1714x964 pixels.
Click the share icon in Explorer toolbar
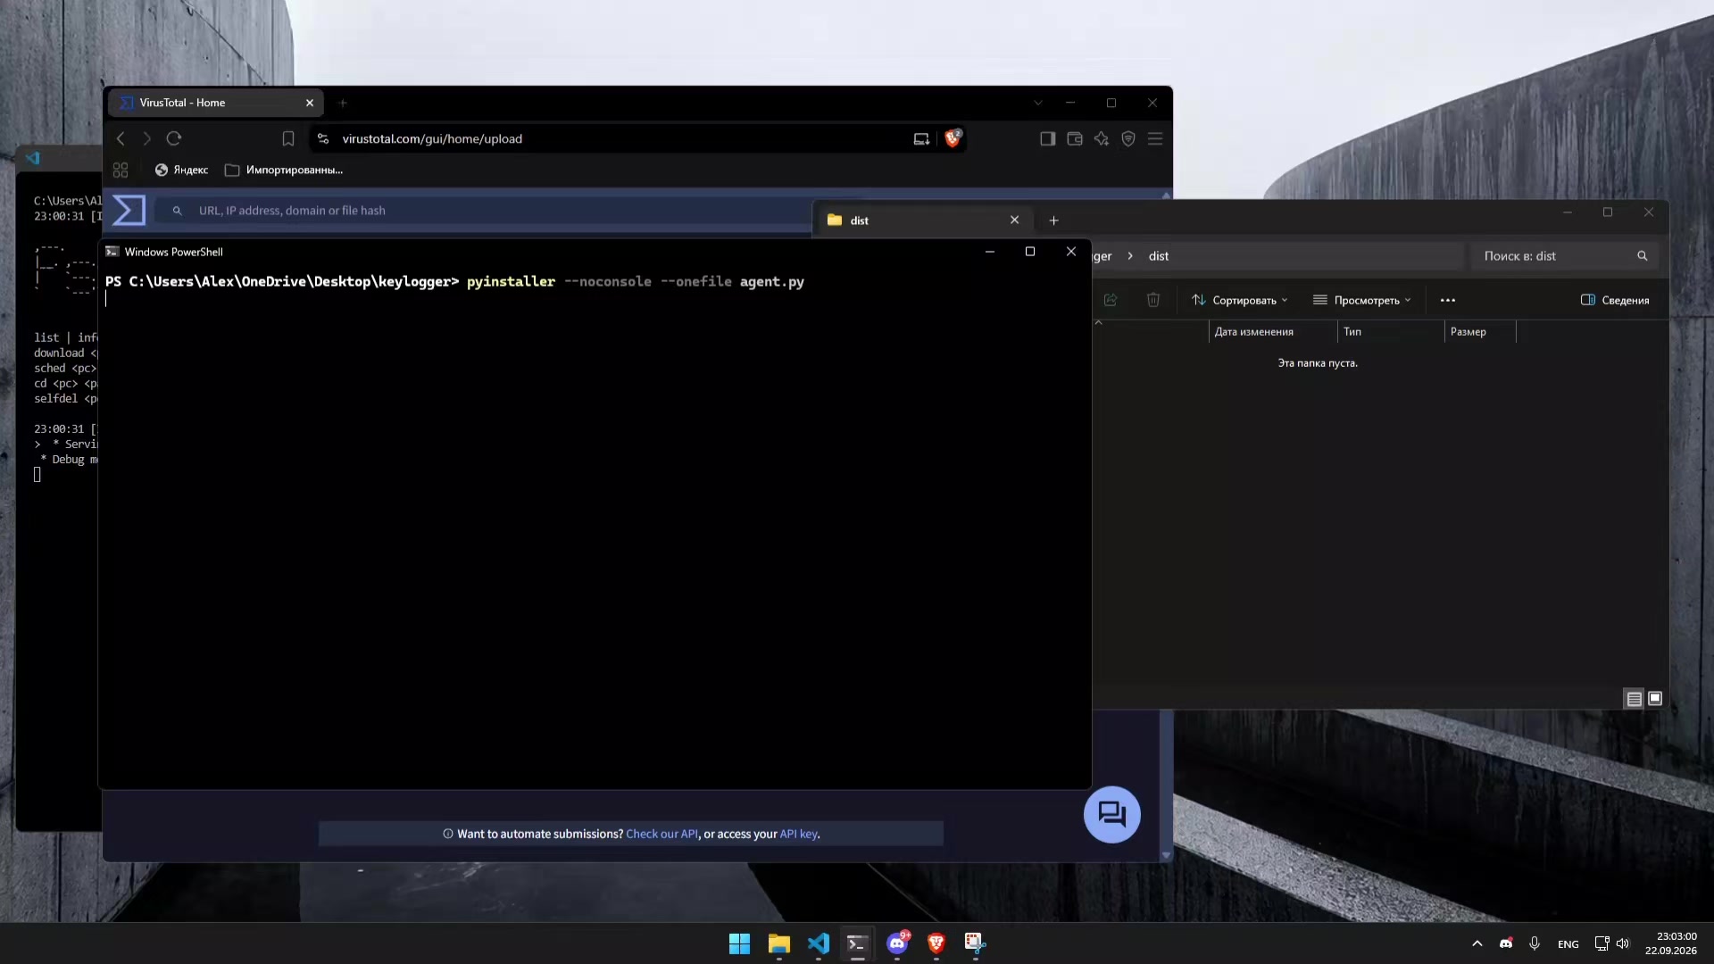[x=1111, y=300]
